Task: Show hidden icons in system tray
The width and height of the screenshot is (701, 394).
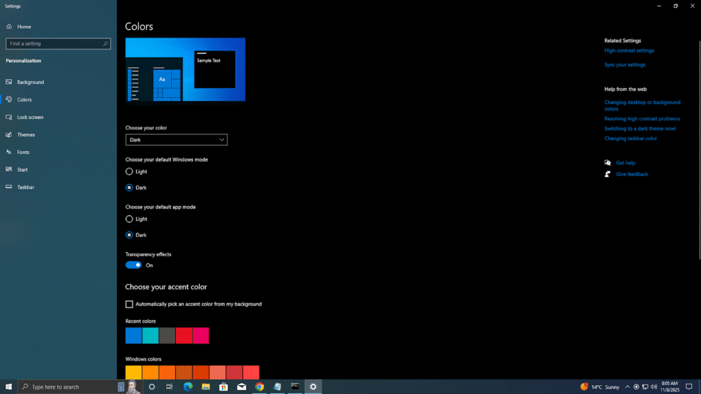Action: 627,386
